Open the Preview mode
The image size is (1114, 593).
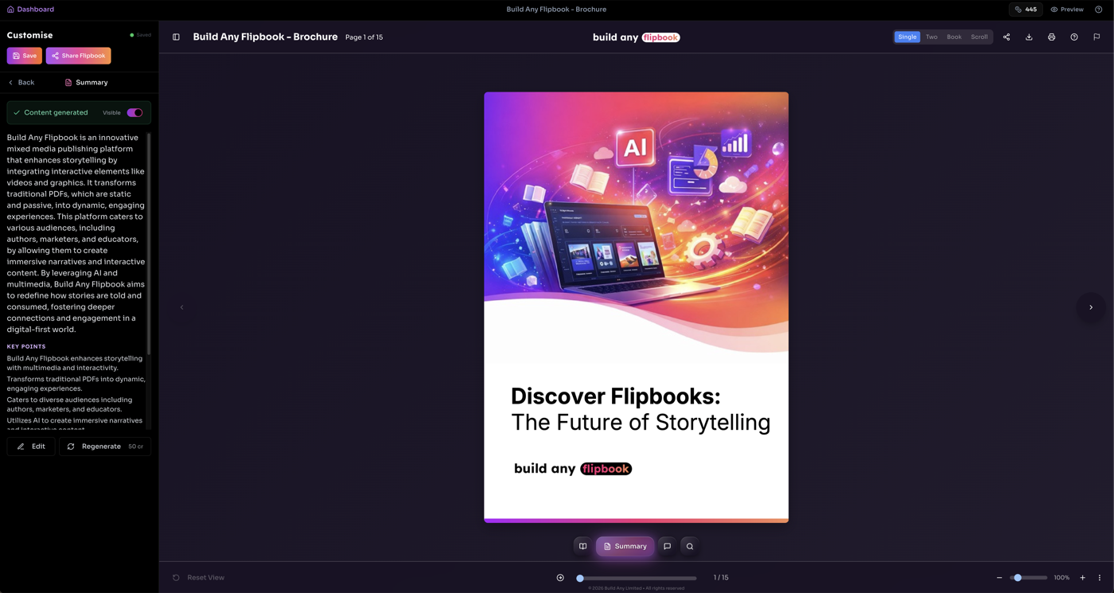click(1067, 10)
